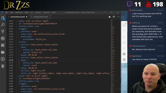The height and width of the screenshot is (93, 166).
Task: Open the Extensions view icon
Action: [3, 45]
